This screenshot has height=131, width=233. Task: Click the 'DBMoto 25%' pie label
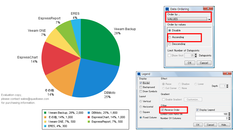point(110,95)
